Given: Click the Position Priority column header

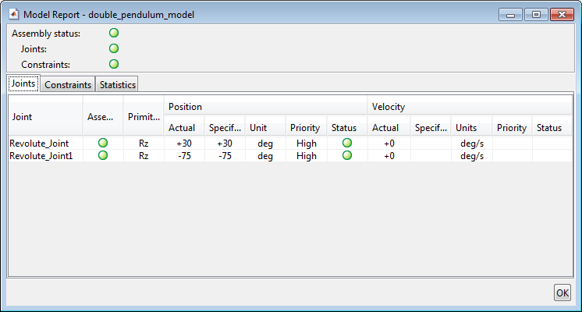Looking at the screenshot, I should (x=306, y=128).
